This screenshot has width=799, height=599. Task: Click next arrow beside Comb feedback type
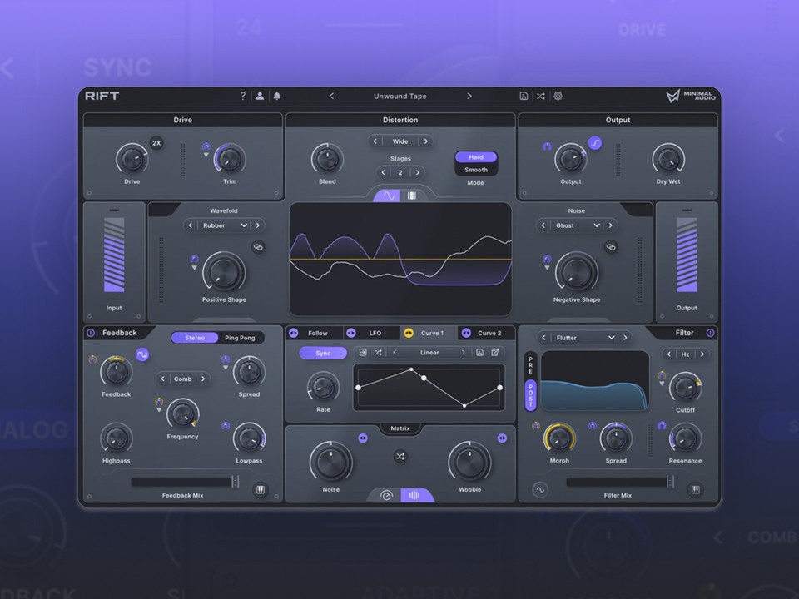pyautogui.click(x=203, y=379)
